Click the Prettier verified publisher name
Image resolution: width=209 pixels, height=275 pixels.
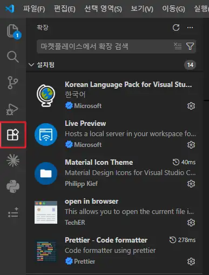pyautogui.click(x=84, y=261)
